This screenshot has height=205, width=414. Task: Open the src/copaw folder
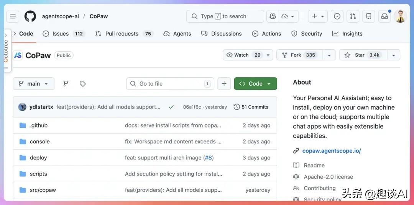43,190
